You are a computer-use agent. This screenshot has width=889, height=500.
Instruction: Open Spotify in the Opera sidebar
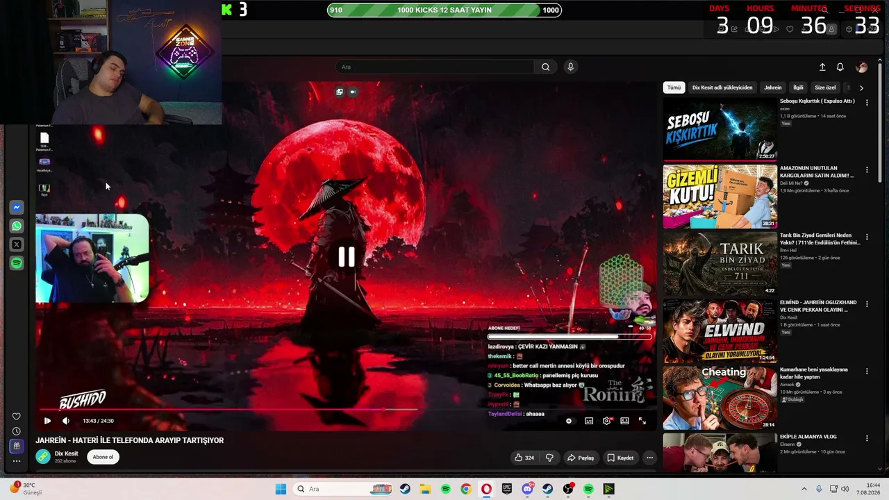(17, 263)
